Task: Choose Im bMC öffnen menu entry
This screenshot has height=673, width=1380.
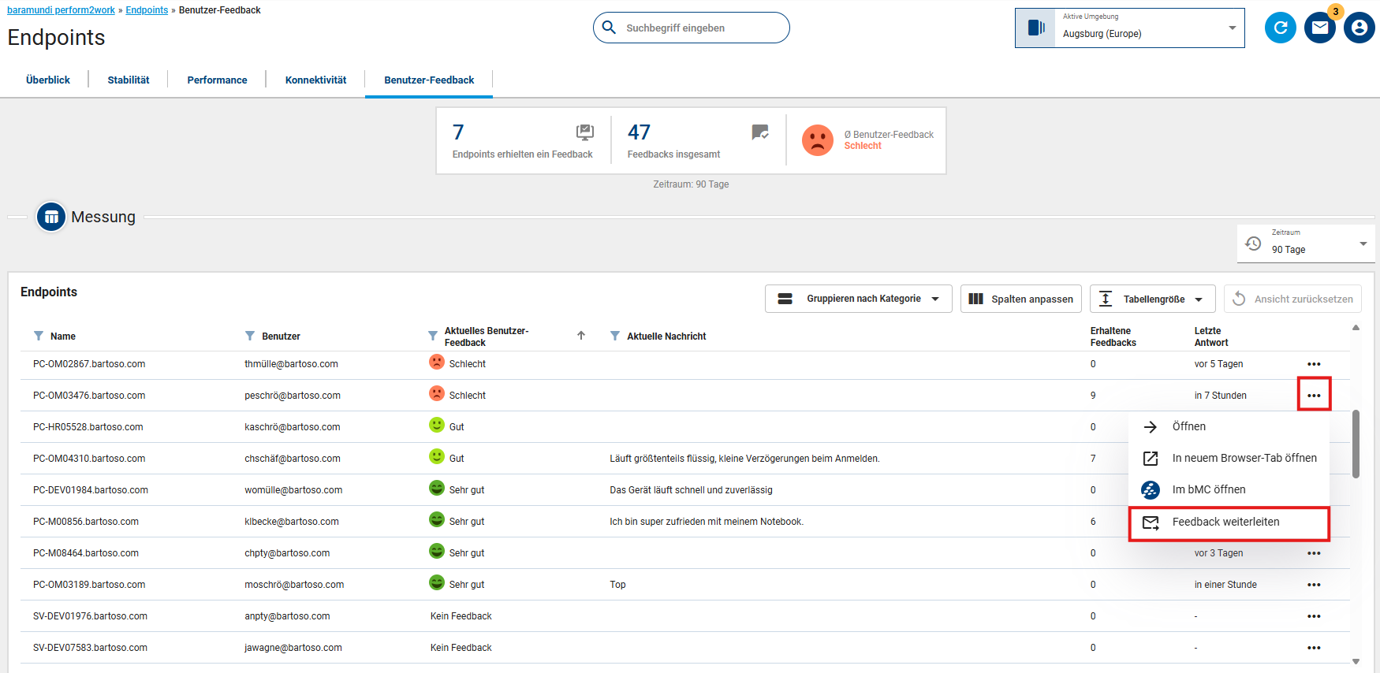Action: [x=1208, y=489]
